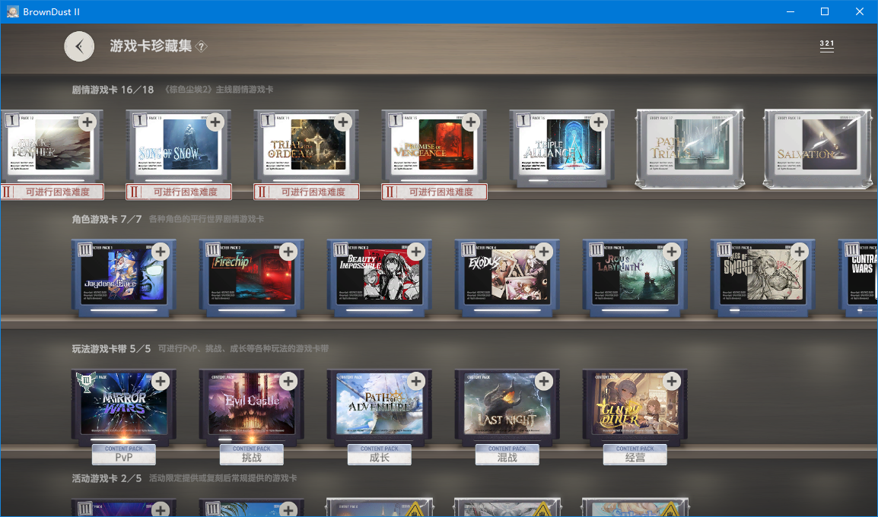
Task: Click the BrownDust II title bar icon
Action: 11,11
